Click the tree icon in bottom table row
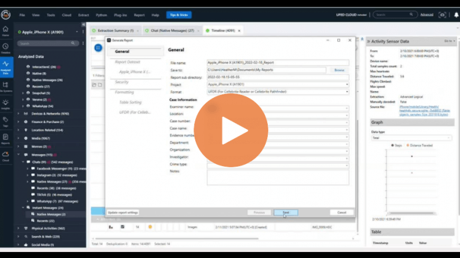This screenshot has width=460, height=258. pyautogui.click(x=111, y=227)
